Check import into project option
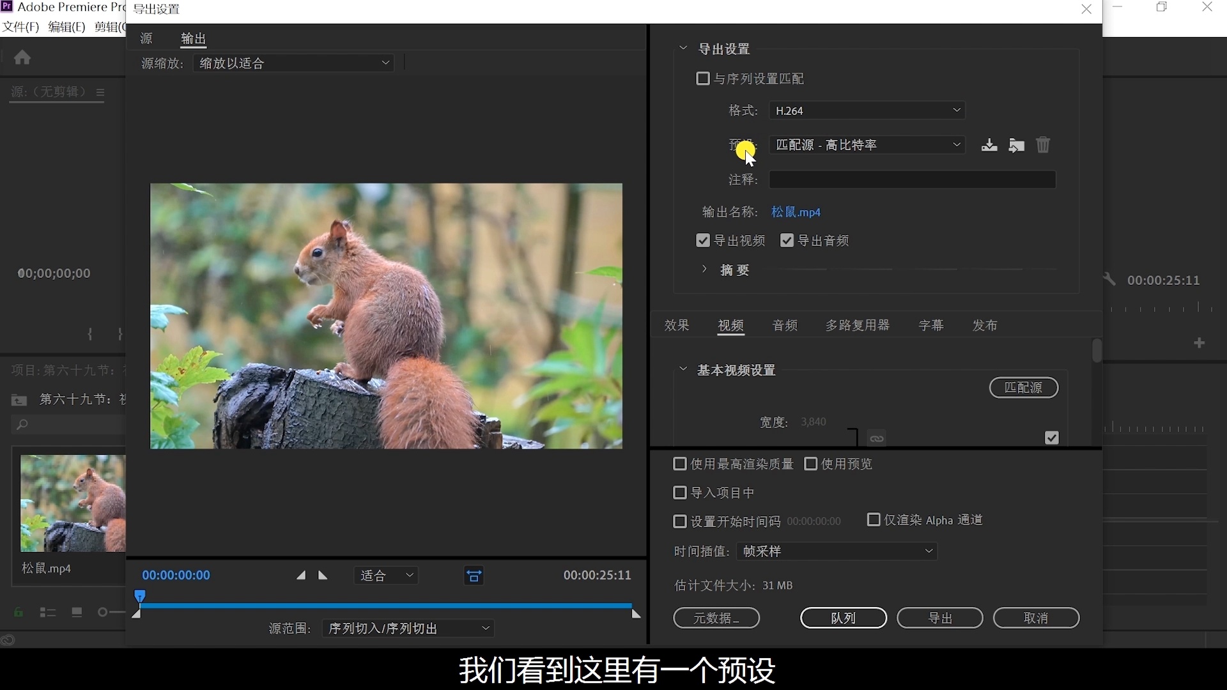The height and width of the screenshot is (690, 1227). click(x=680, y=493)
